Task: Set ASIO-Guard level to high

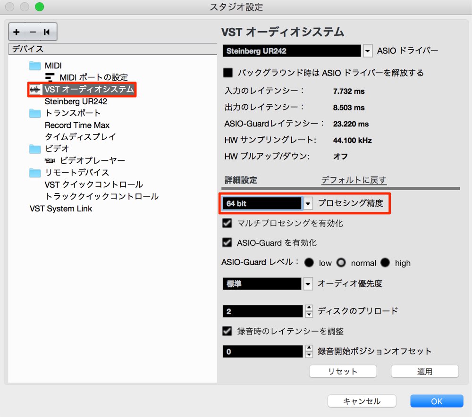Action: [385, 263]
